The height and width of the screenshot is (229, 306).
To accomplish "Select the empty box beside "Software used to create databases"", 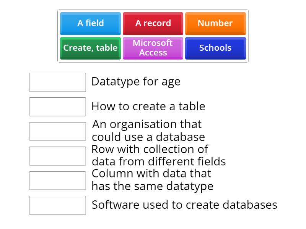I will click(57, 205).
